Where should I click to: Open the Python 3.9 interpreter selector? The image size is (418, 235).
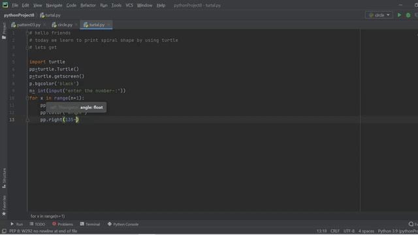398,231
